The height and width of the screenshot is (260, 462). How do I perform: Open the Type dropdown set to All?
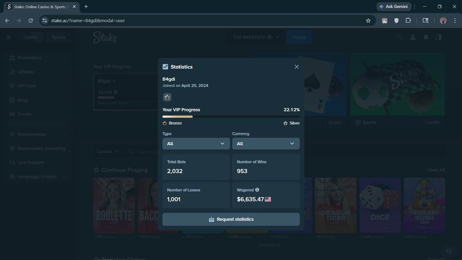coord(196,144)
